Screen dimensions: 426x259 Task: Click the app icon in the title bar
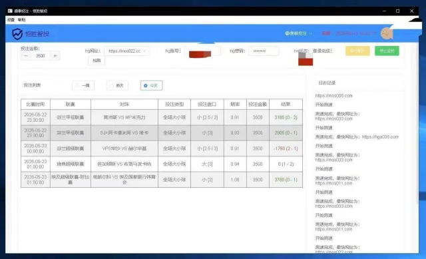(10, 11)
